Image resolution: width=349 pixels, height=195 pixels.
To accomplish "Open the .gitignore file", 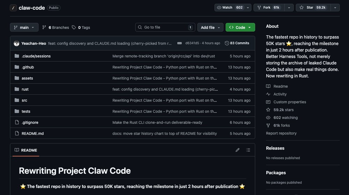I will 30,123.
